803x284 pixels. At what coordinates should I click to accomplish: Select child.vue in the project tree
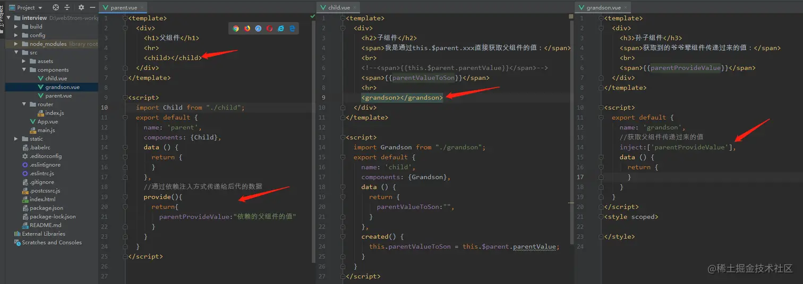click(x=56, y=78)
